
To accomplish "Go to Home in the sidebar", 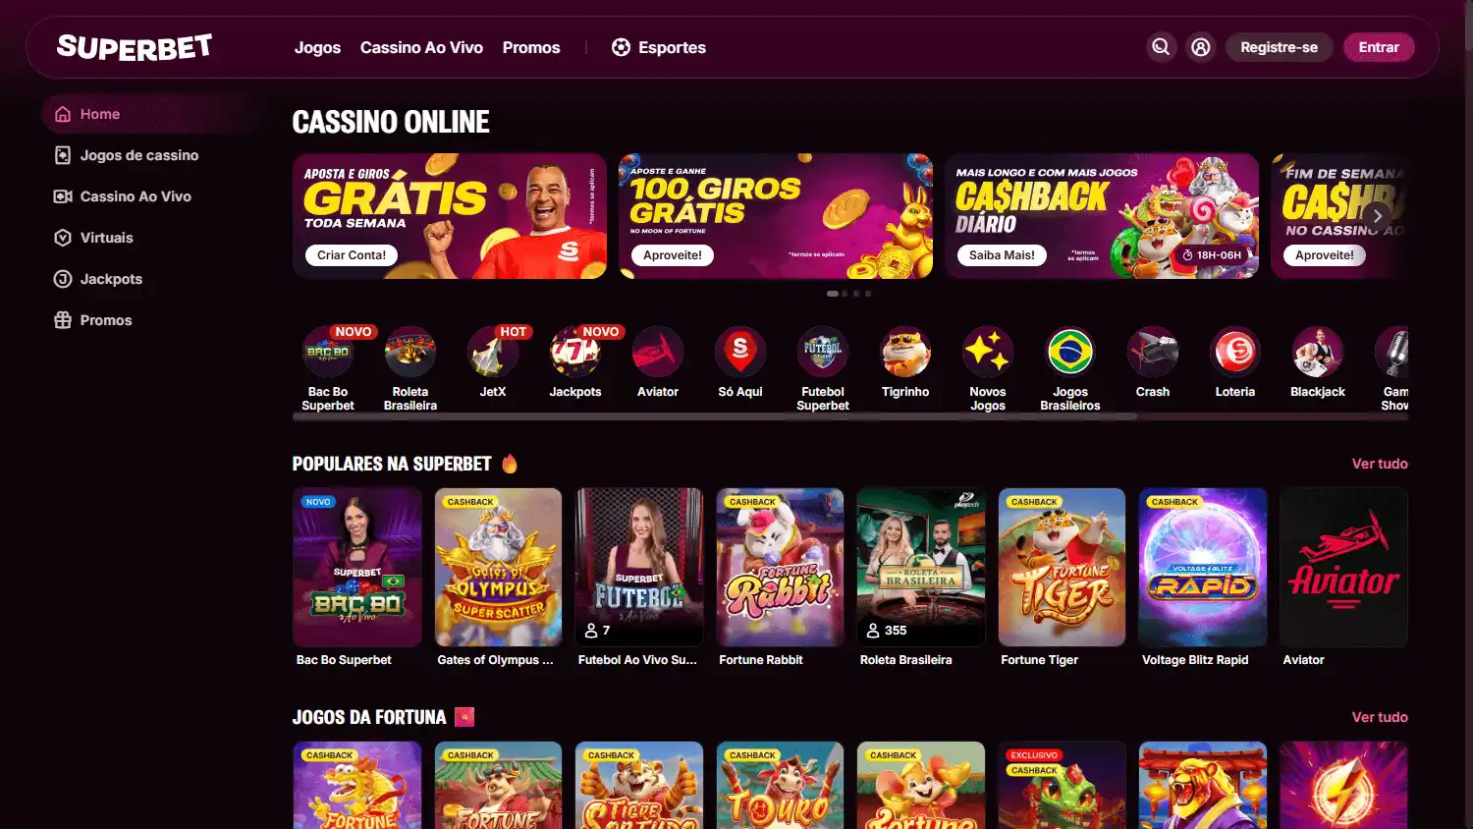I will pos(152,114).
